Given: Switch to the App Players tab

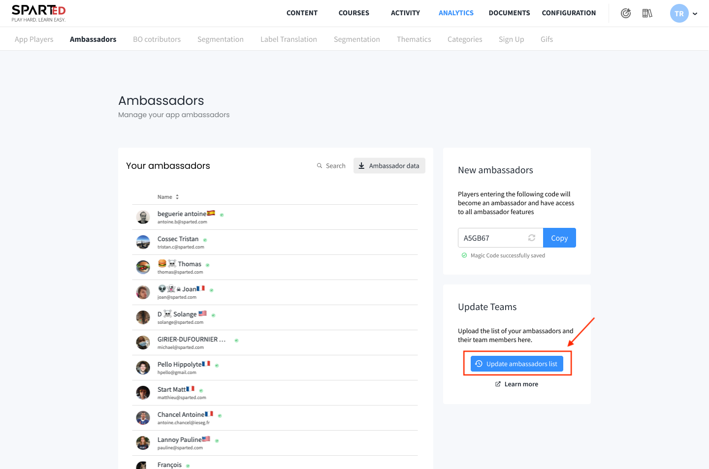Looking at the screenshot, I should (34, 39).
